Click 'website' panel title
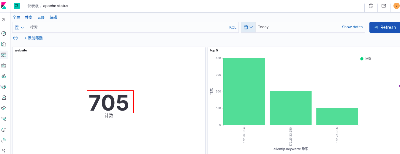The height and width of the screenshot is (154, 400). [x=21, y=50]
